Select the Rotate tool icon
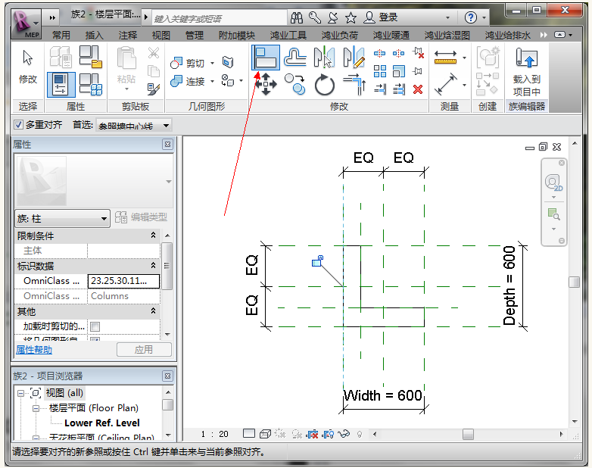Image resolution: width=592 pixels, height=468 pixels. click(x=325, y=85)
